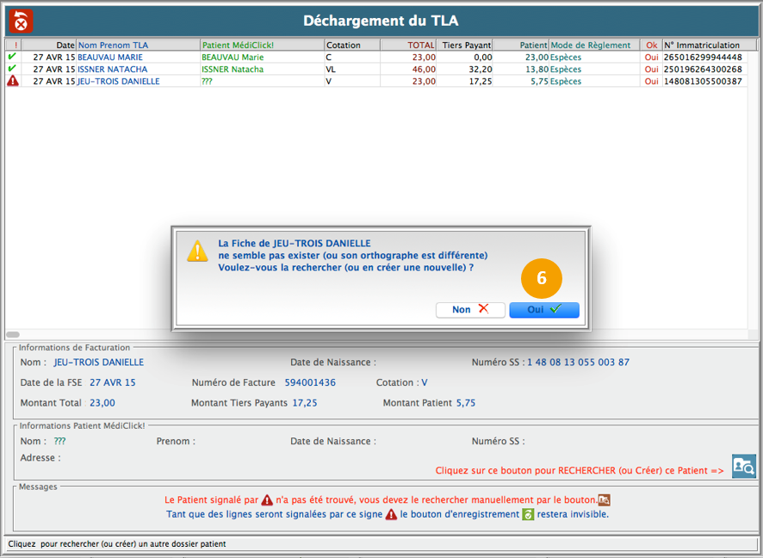Click the yellow warning icon in dialog
This screenshot has height=558, width=763.
(198, 251)
